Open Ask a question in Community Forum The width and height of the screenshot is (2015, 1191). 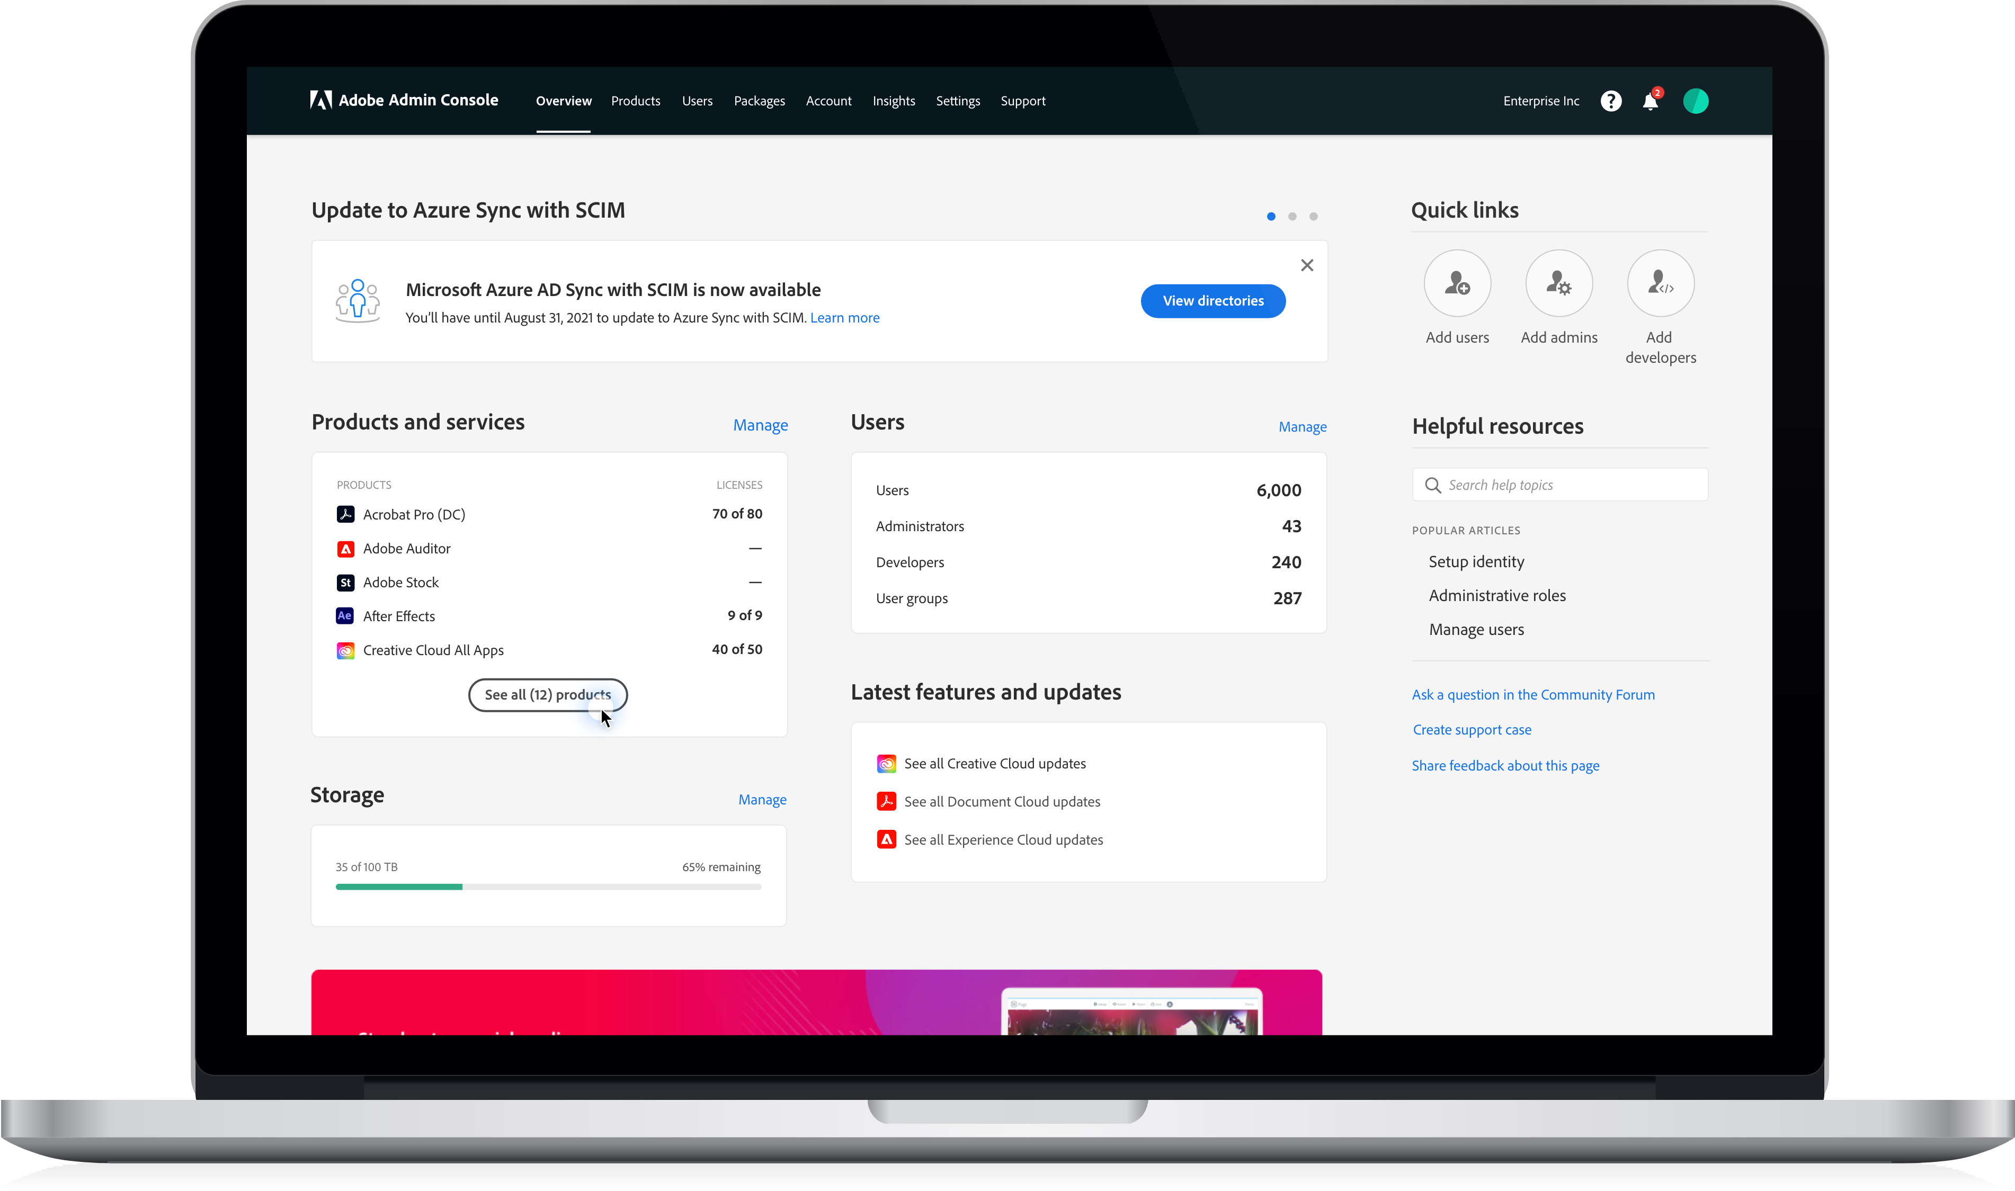click(1533, 695)
